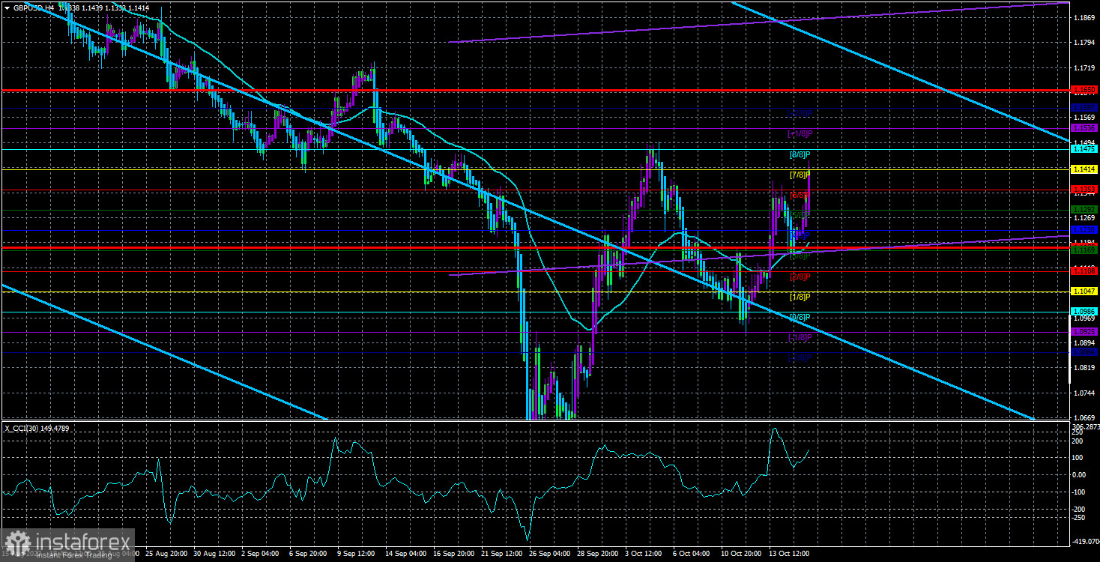Click the 1.1719 price scale value
The image size is (1100, 562).
click(x=1084, y=67)
